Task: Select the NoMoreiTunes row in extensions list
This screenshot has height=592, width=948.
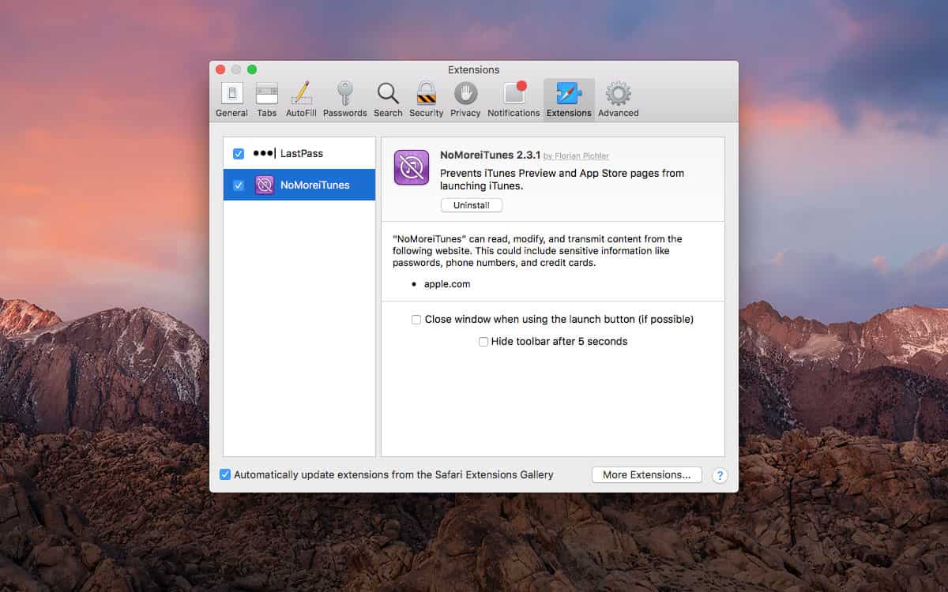Action: tap(299, 185)
